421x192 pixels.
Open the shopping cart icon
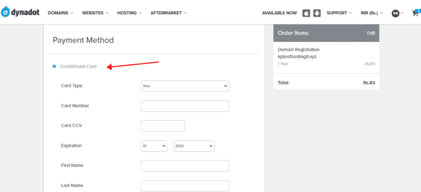[x=415, y=13]
